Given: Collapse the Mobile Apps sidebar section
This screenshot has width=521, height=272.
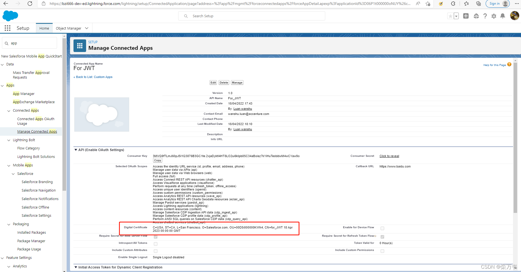Looking at the screenshot, I should (9, 165).
